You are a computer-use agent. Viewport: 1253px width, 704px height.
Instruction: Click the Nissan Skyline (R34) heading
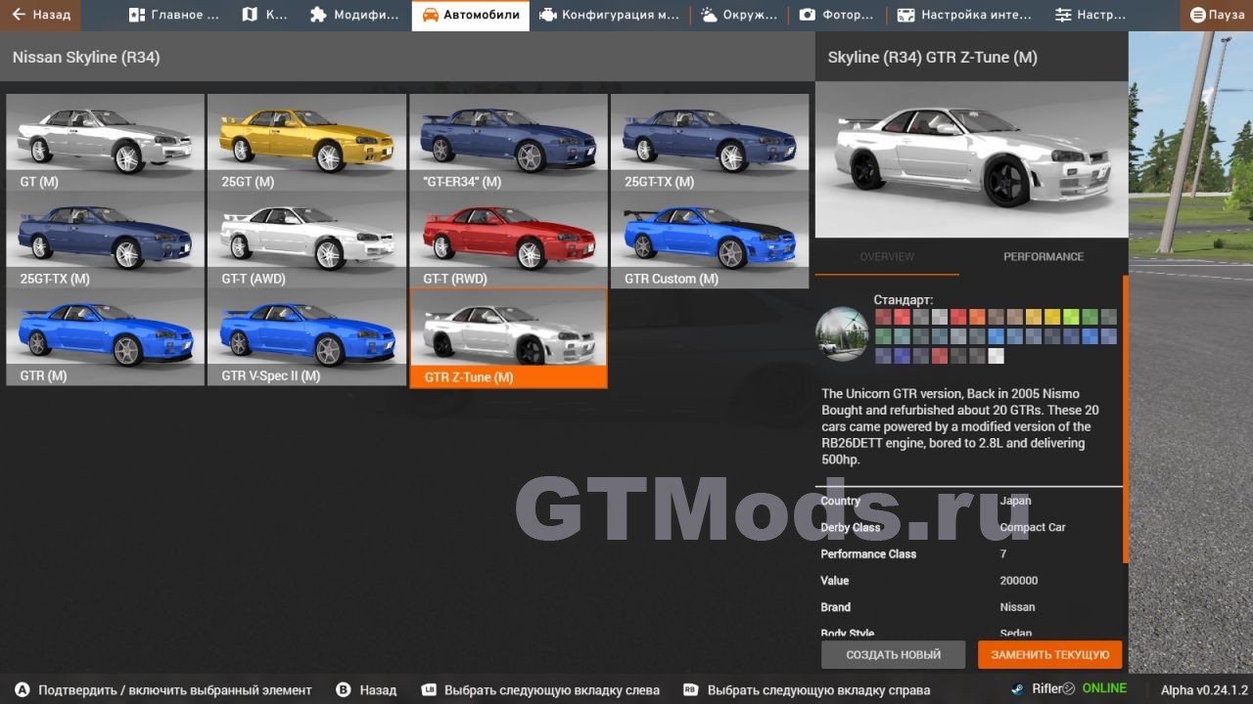86,57
